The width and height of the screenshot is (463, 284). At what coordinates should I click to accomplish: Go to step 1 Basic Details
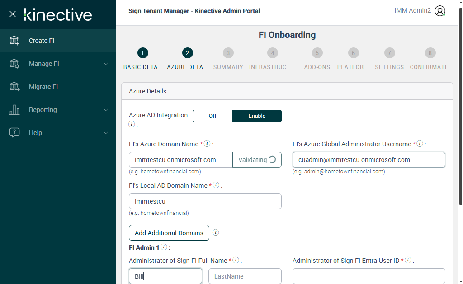[142, 53]
